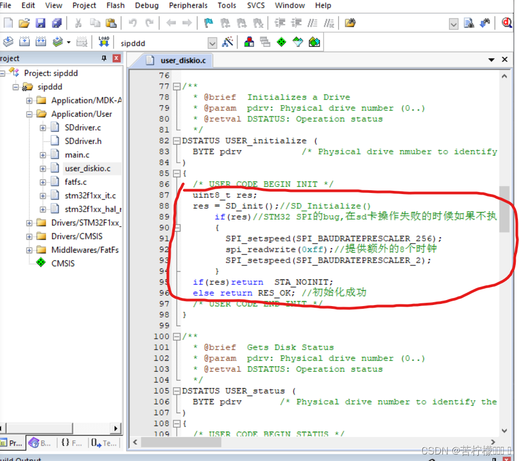
Task: Click the Navigate Forwards arrow
Action: (187, 23)
